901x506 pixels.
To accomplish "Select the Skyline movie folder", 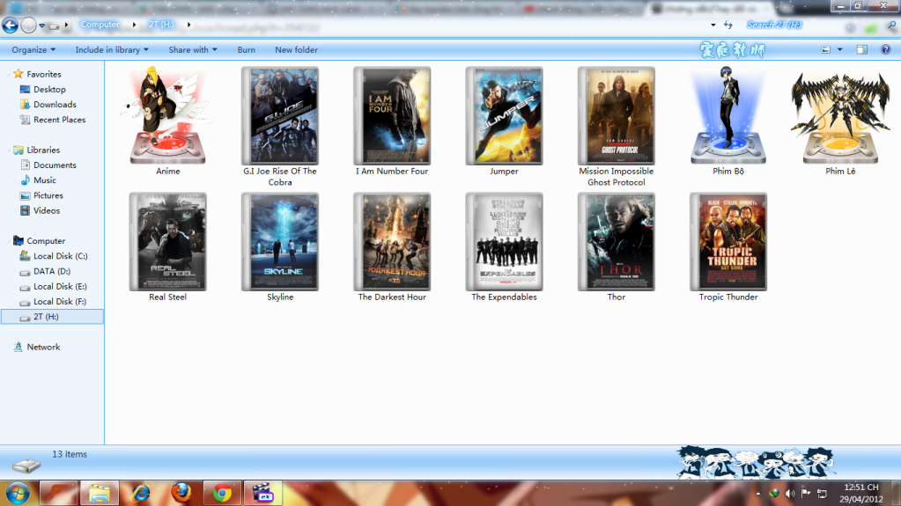I will click(280, 241).
